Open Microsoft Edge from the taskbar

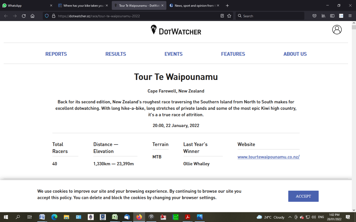[x=54, y=217]
